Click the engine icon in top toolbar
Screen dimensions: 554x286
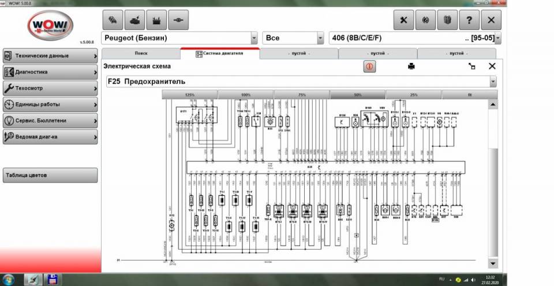pos(134,19)
